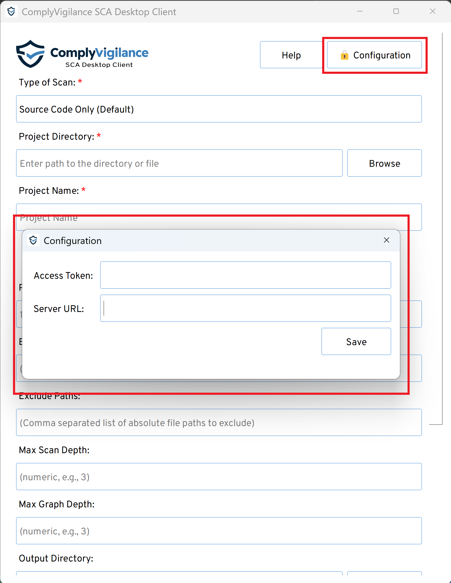Viewport: 451px width, 583px height.
Task: Minimize the SCA Desktop Client window
Action: (x=360, y=11)
